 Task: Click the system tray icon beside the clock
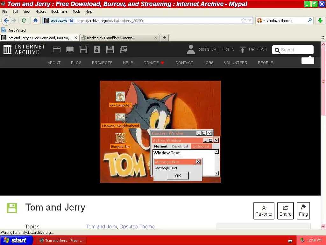[302, 241]
